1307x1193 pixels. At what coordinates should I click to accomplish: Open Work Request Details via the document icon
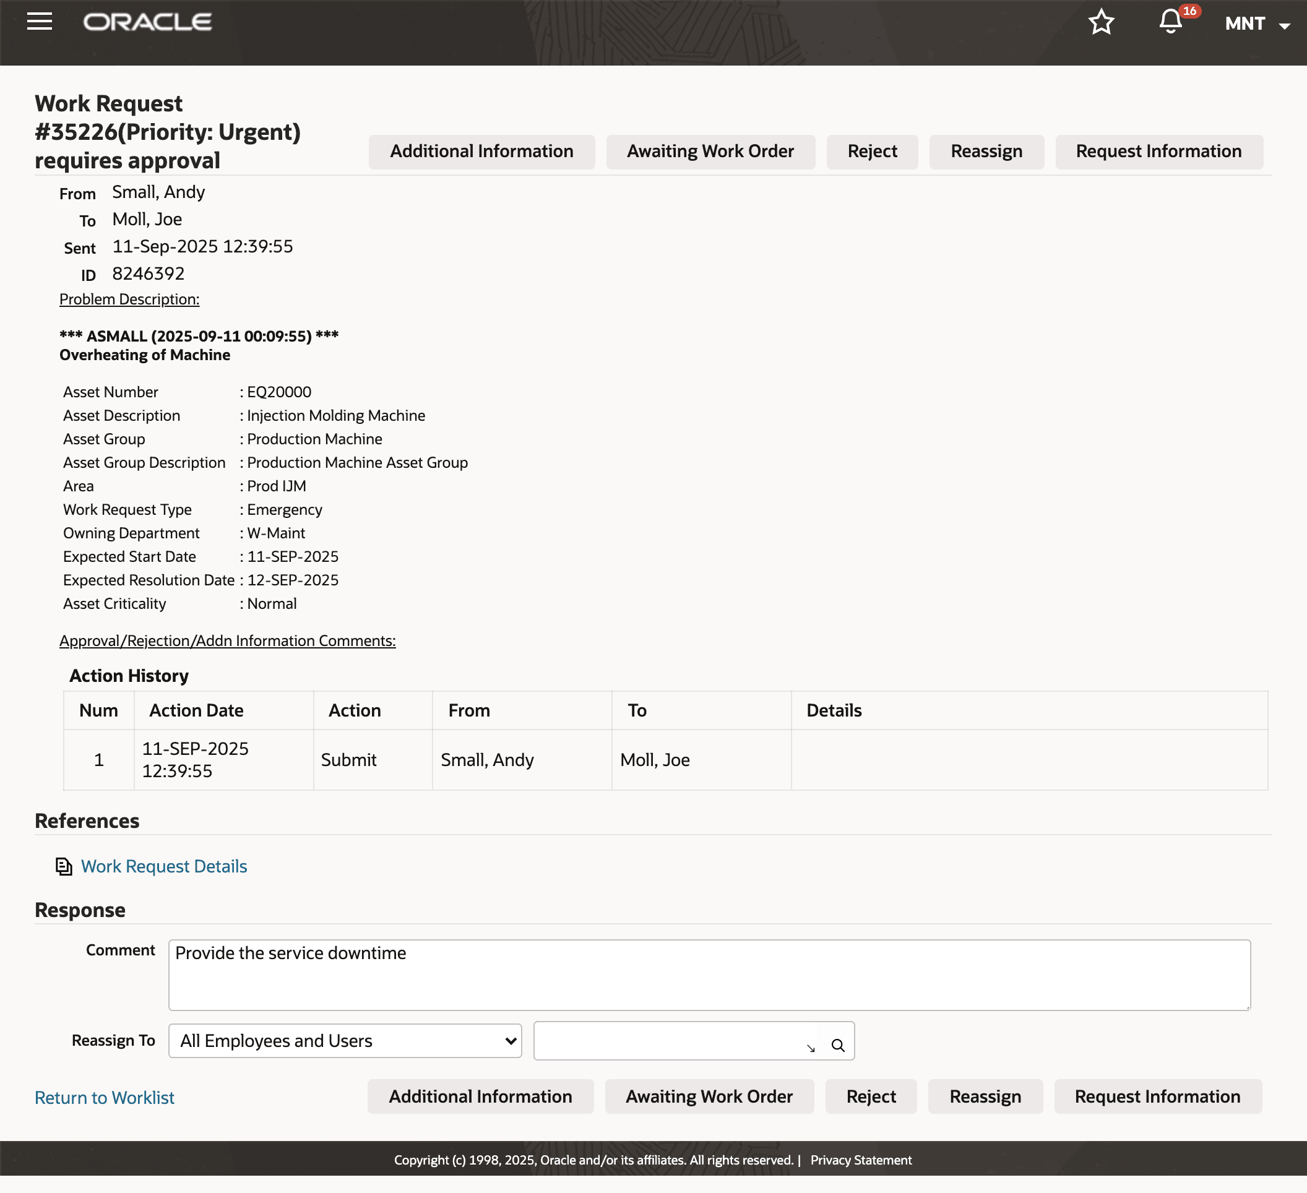coord(64,866)
